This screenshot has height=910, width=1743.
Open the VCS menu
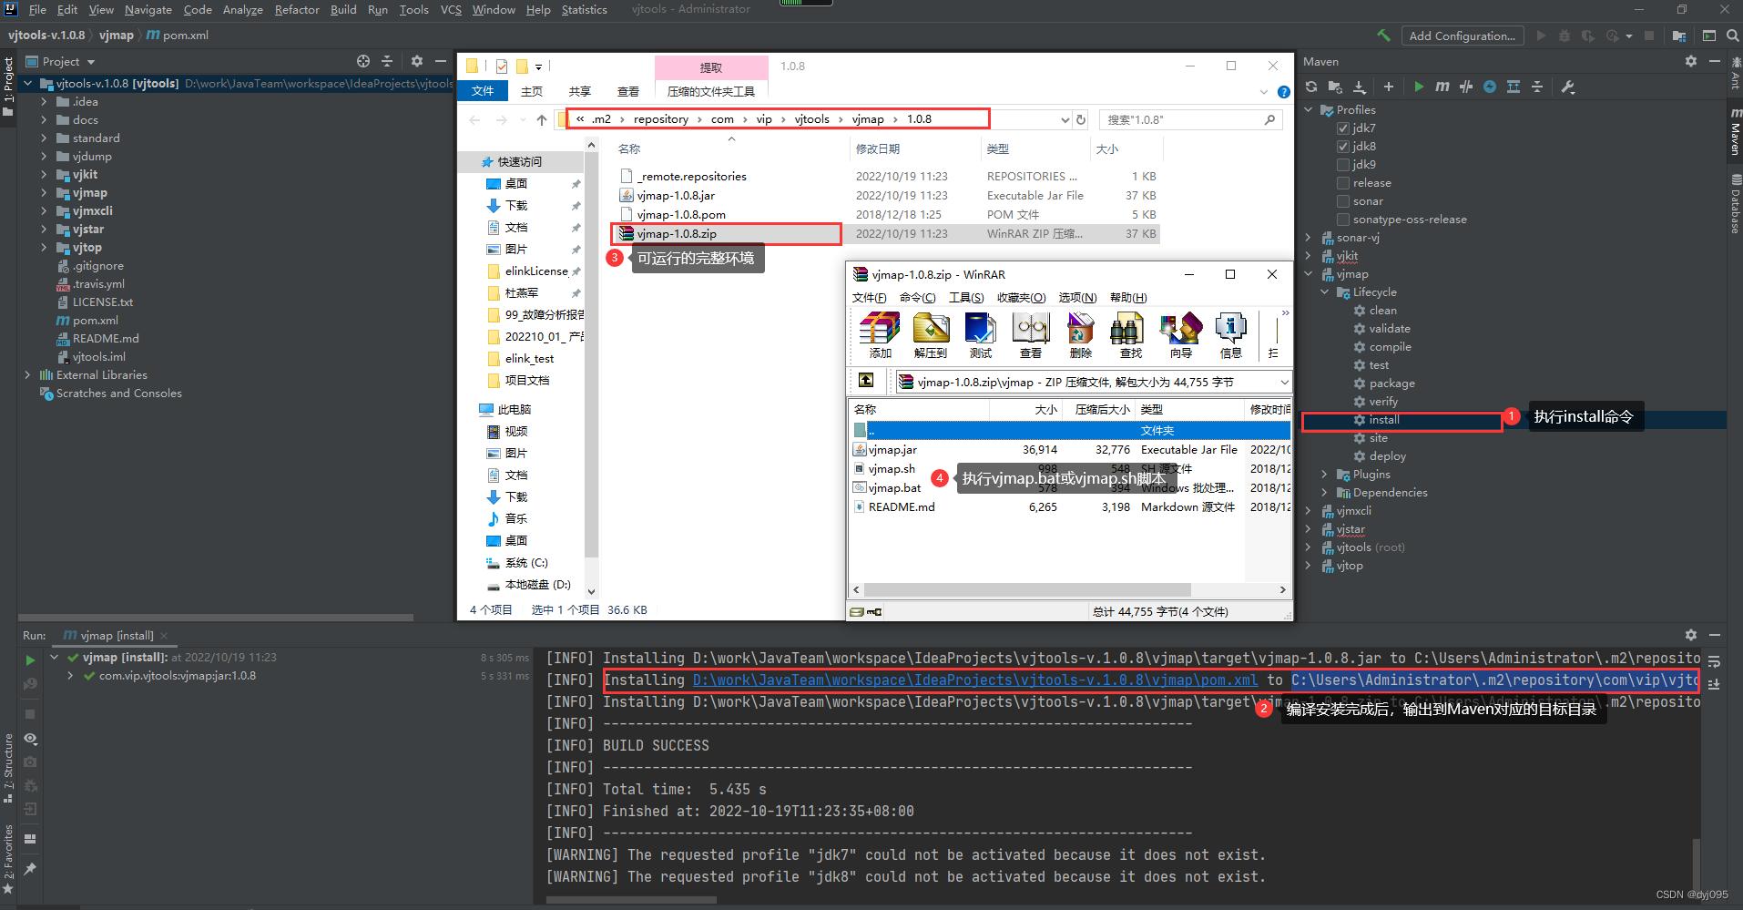click(x=451, y=10)
